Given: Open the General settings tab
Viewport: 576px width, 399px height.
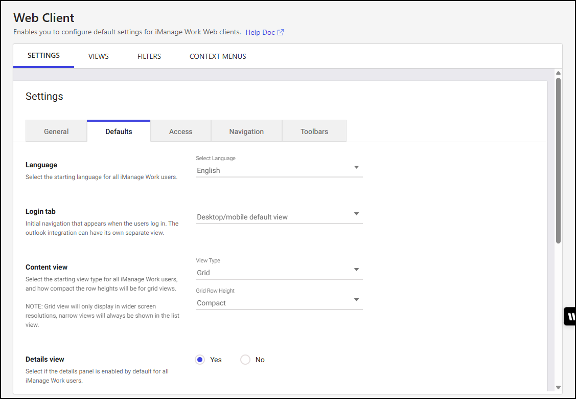Looking at the screenshot, I should coord(56,131).
